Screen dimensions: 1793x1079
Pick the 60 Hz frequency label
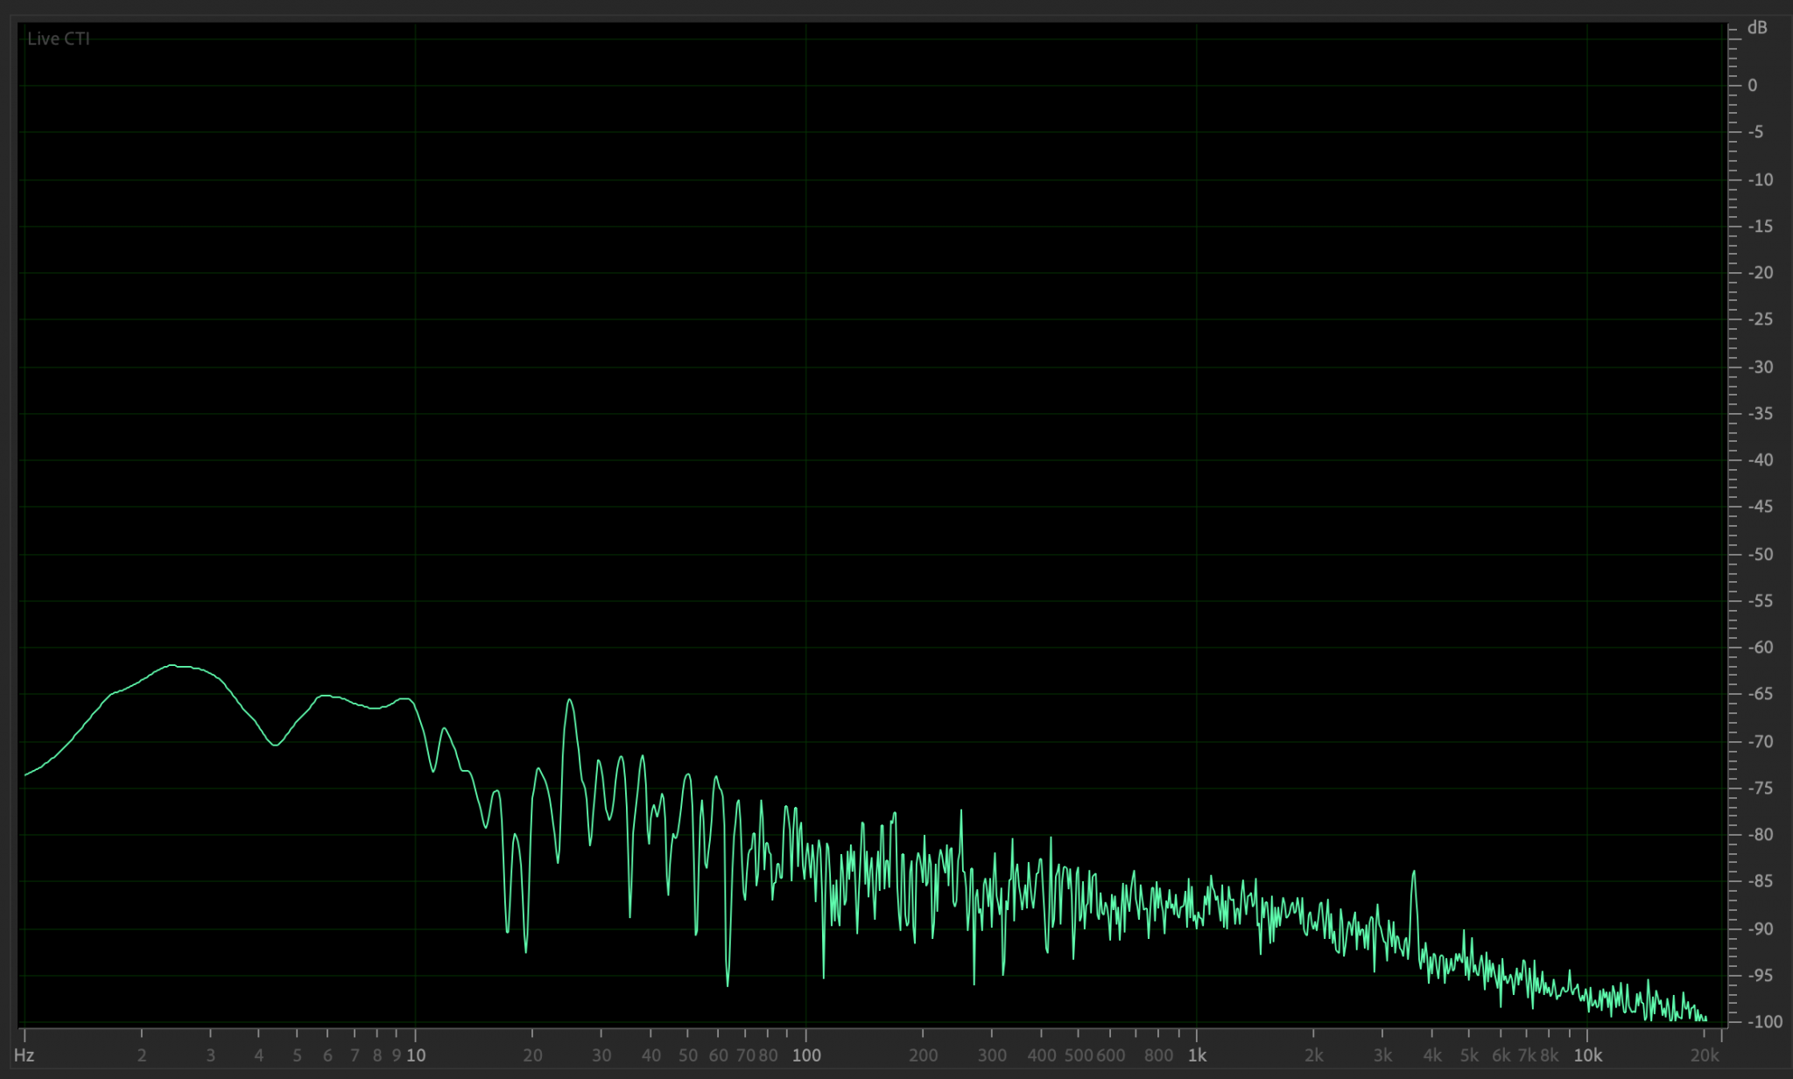pos(719,1055)
